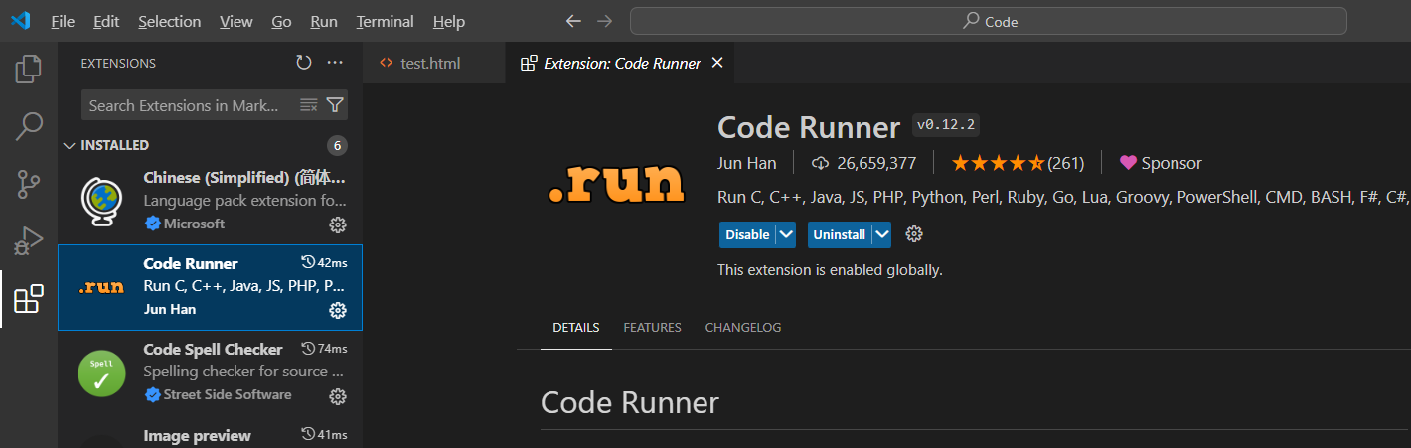The width and height of the screenshot is (1411, 448).
Task: Clear extensions search results
Action: (309, 105)
